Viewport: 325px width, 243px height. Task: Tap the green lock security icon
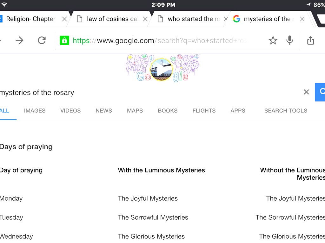[64, 40]
